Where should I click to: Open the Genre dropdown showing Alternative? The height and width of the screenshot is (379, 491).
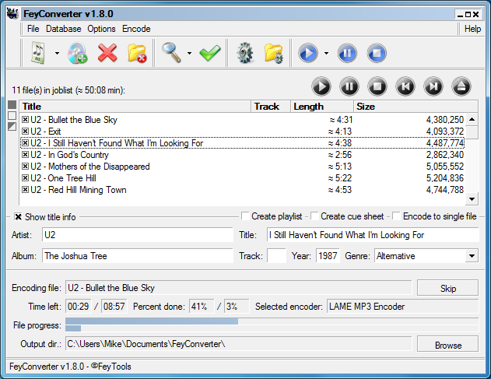point(426,256)
